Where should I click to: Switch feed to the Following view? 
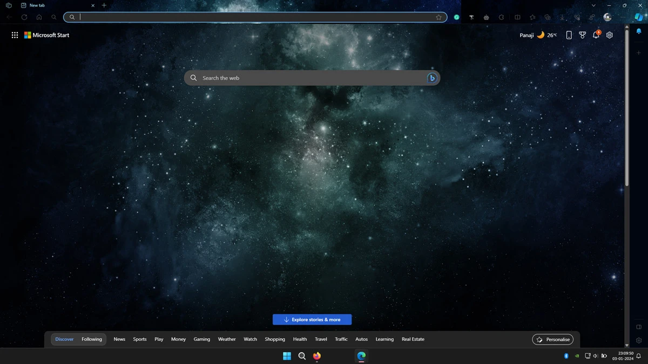(92, 339)
